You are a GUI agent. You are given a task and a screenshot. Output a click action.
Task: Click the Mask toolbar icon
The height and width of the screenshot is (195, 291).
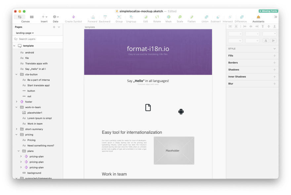coord(169,17)
